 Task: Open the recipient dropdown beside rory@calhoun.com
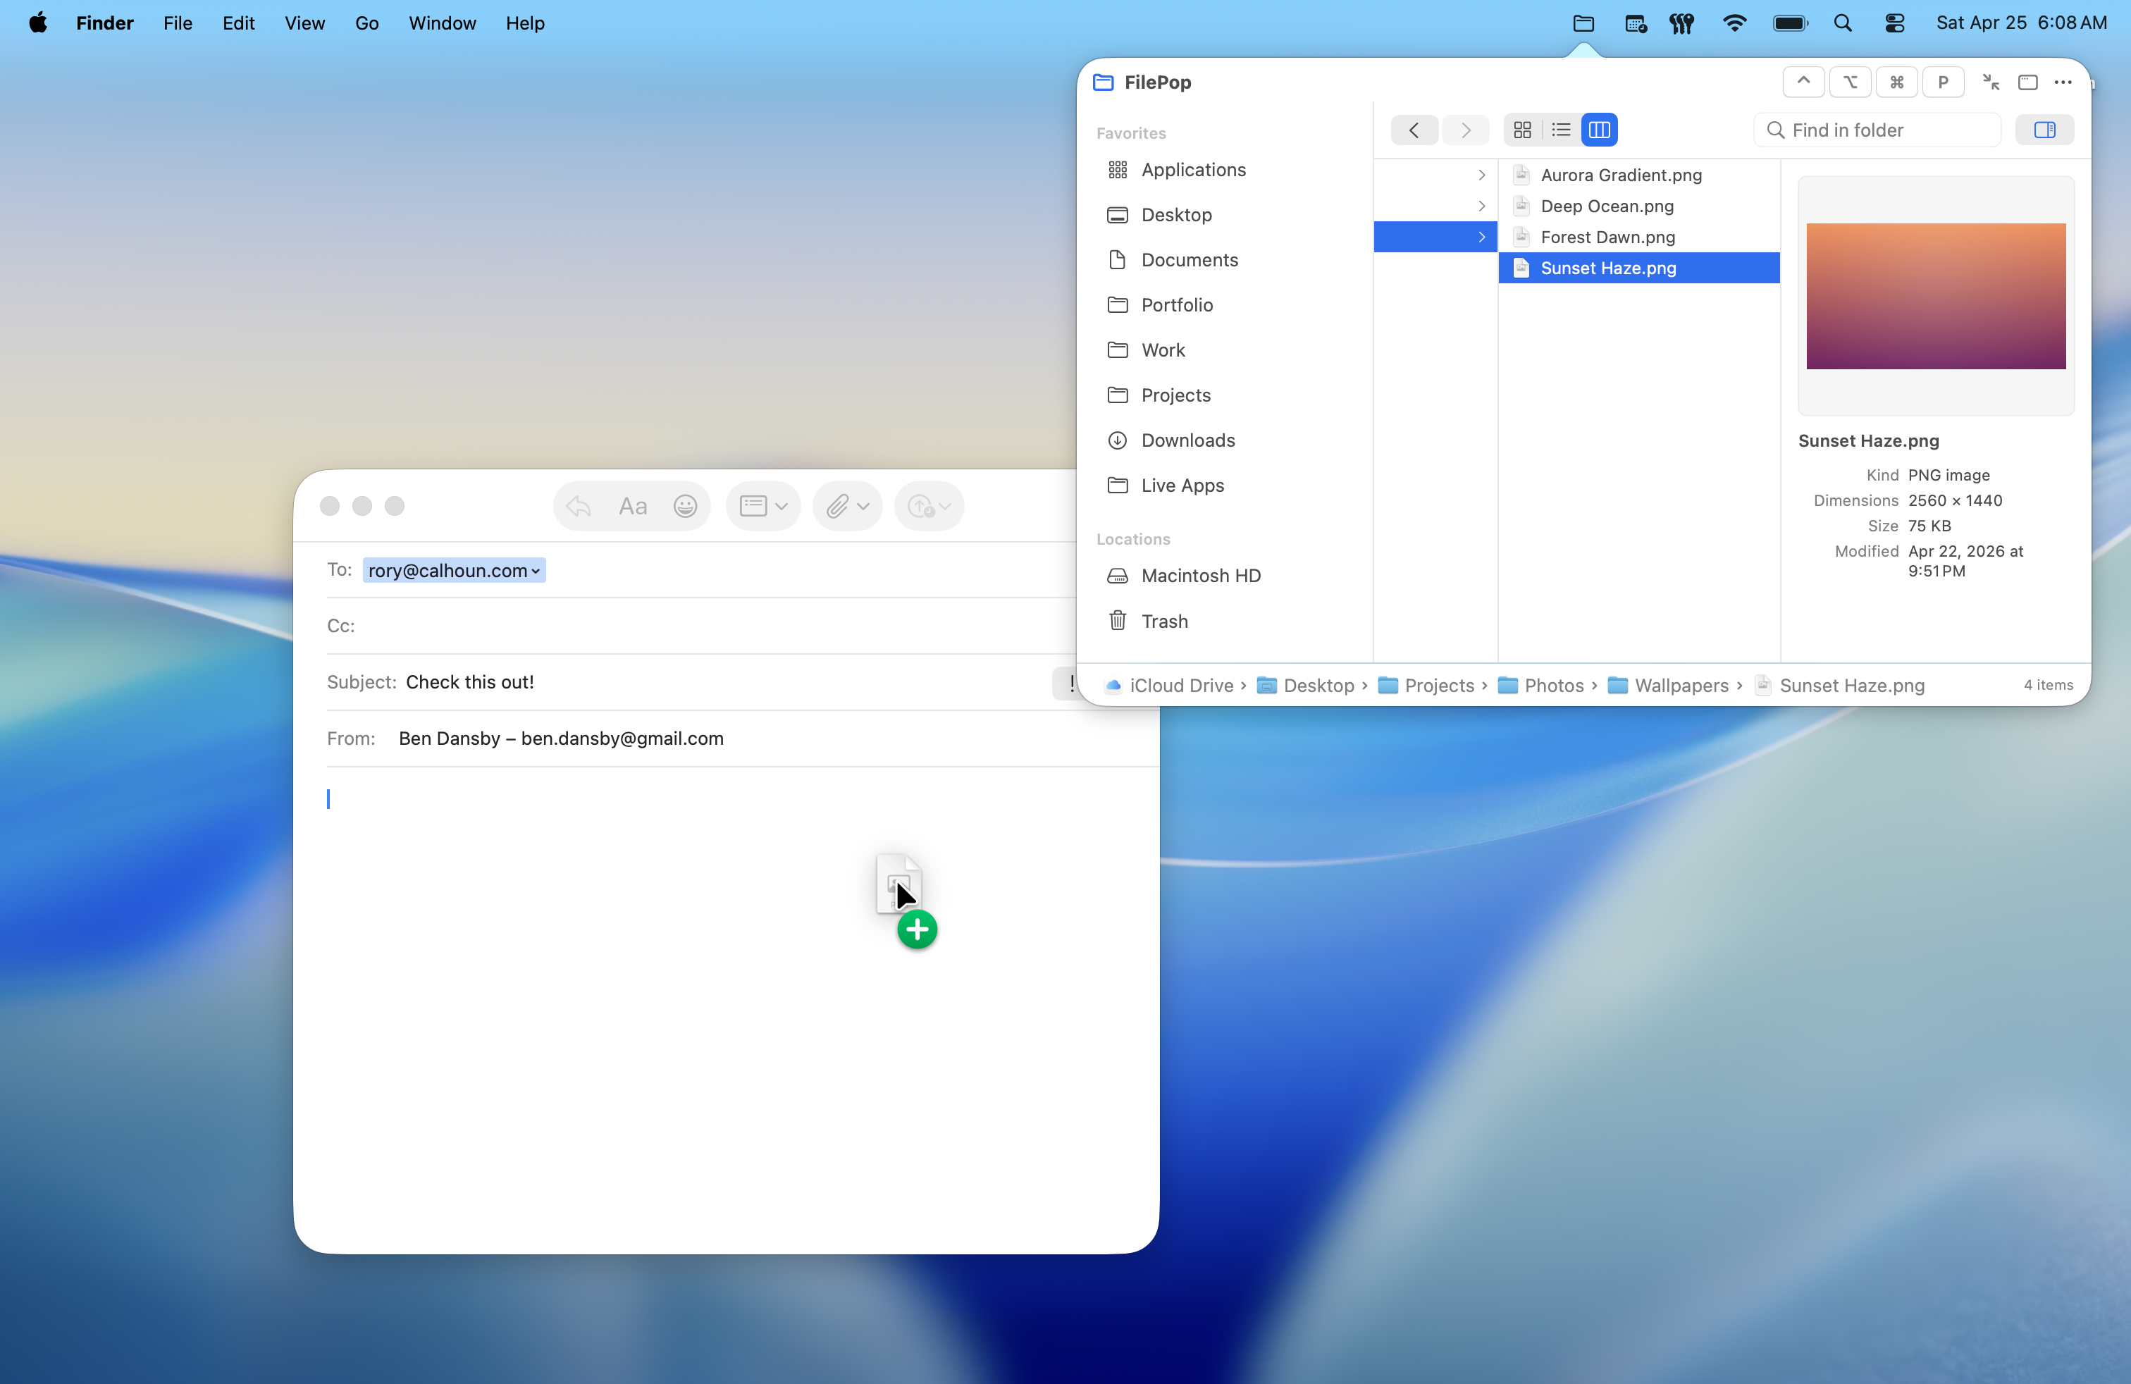[535, 570]
